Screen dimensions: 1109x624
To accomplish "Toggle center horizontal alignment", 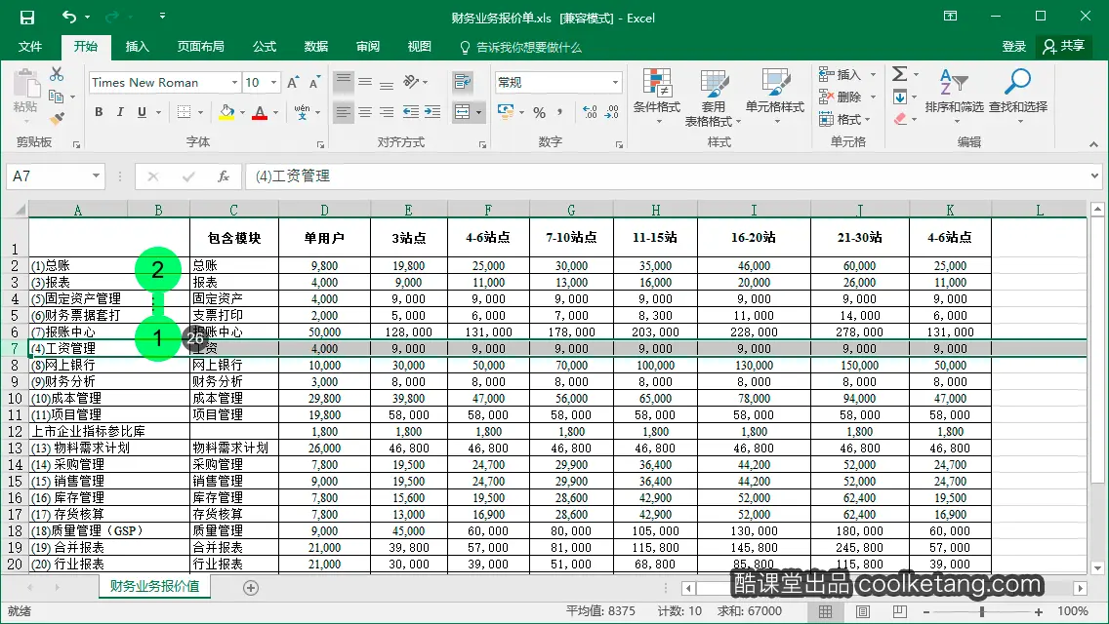I will point(365,112).
